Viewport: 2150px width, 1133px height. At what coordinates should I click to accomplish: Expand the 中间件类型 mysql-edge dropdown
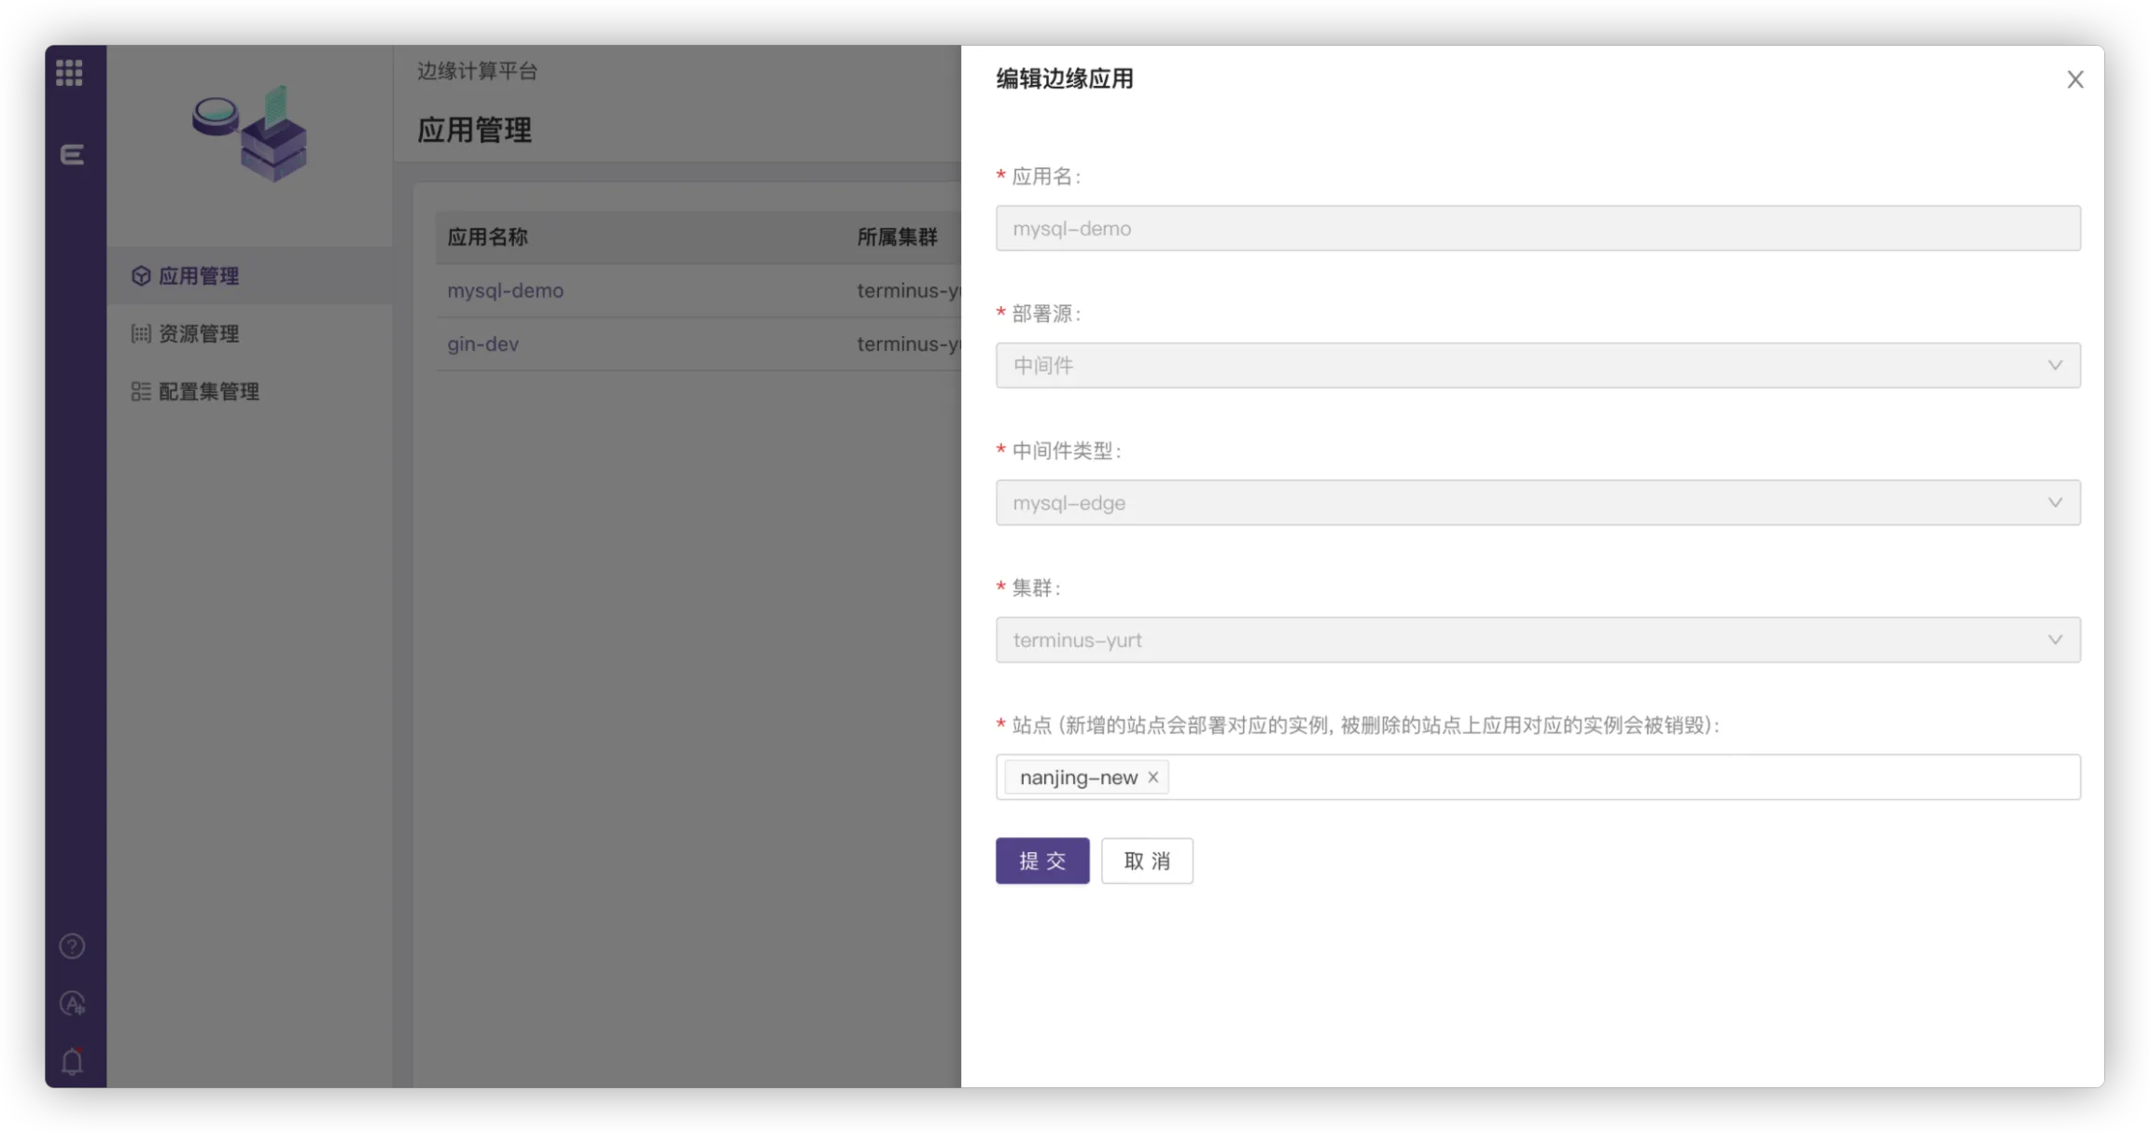pos(1537,503)
